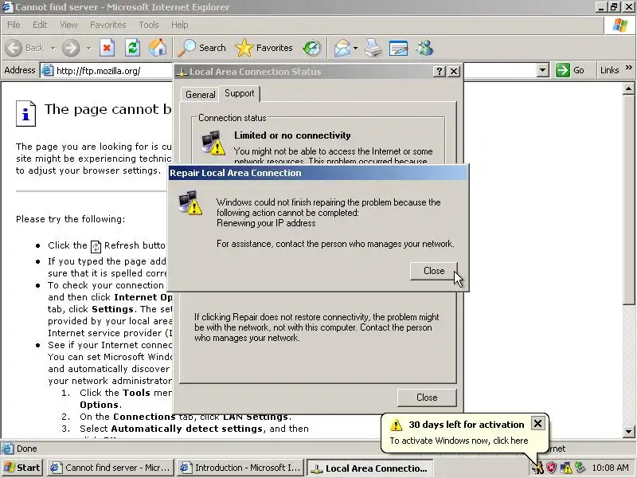Click the Forward arrow toolbar icon
Image resolution: width=637 pixels, height=478 pixels.
click(x=71, y=48)
